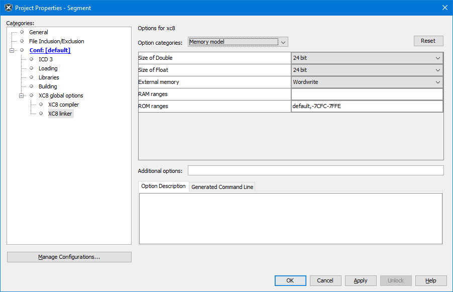Click the bullet icon beside Libraries

(32, 77)
